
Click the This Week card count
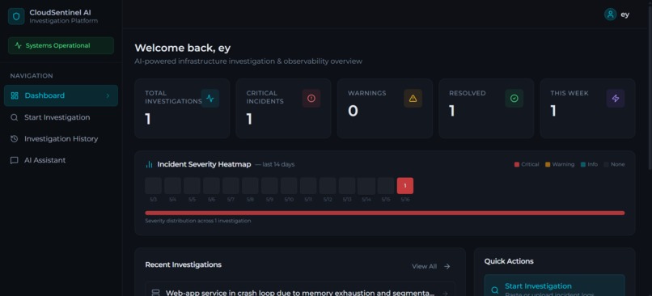coord(553,111)
